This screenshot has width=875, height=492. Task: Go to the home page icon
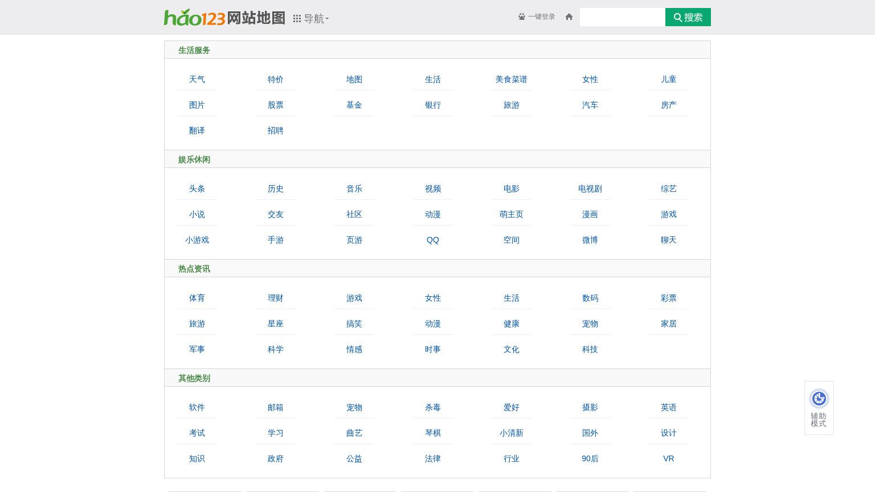pyautogui.click(x=569, y=17)
